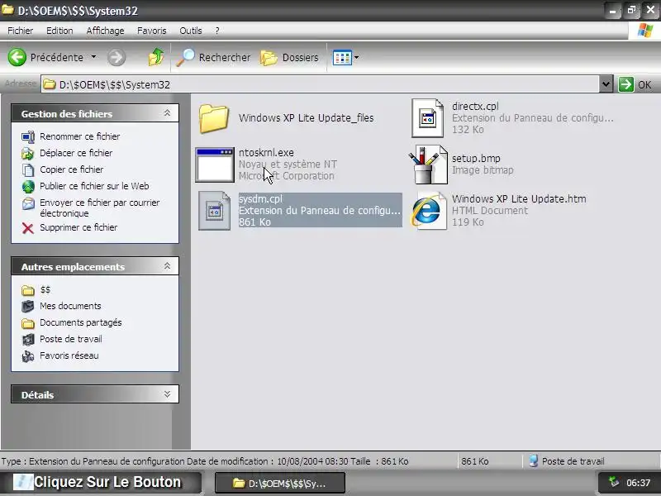Click the globe icon beside Publier
This screenshot has height=496, width=661.
click(28, 186)
